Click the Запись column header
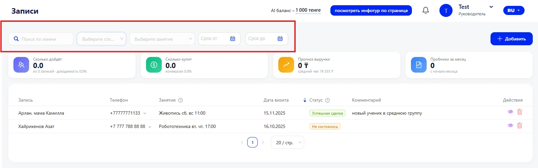The image size is (538, 168). click(26, 100)
